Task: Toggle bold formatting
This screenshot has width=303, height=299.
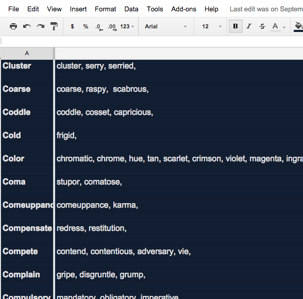Action: [235, 26]
